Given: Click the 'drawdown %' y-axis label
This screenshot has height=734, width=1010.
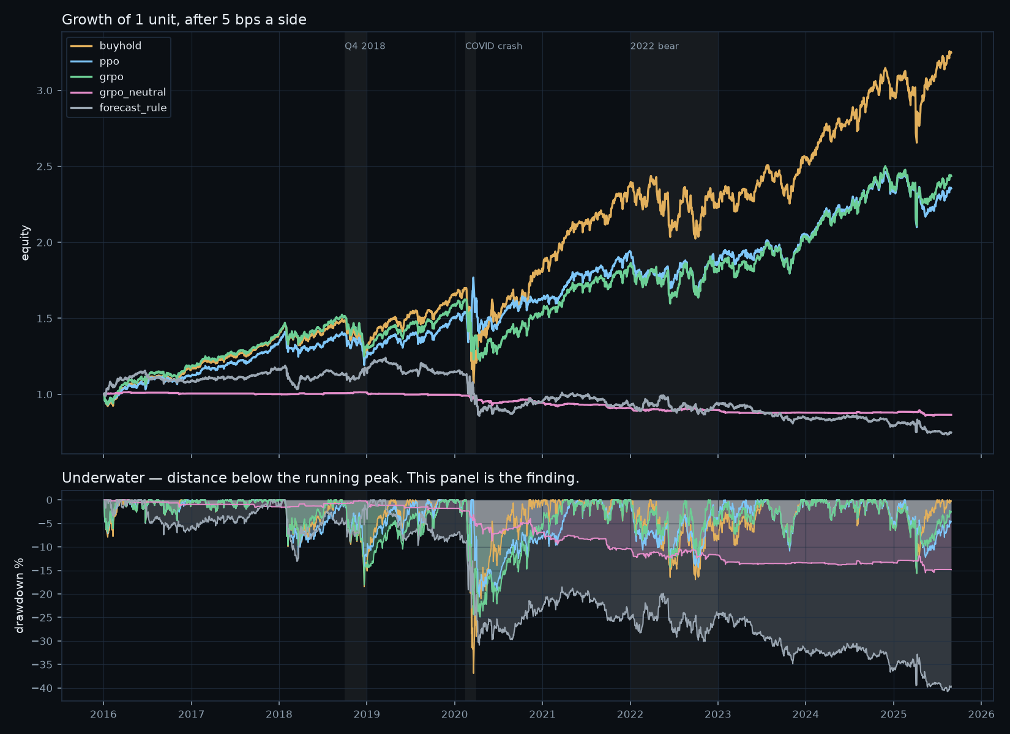Looking at the screenshot, I should [x=20, y=595].
